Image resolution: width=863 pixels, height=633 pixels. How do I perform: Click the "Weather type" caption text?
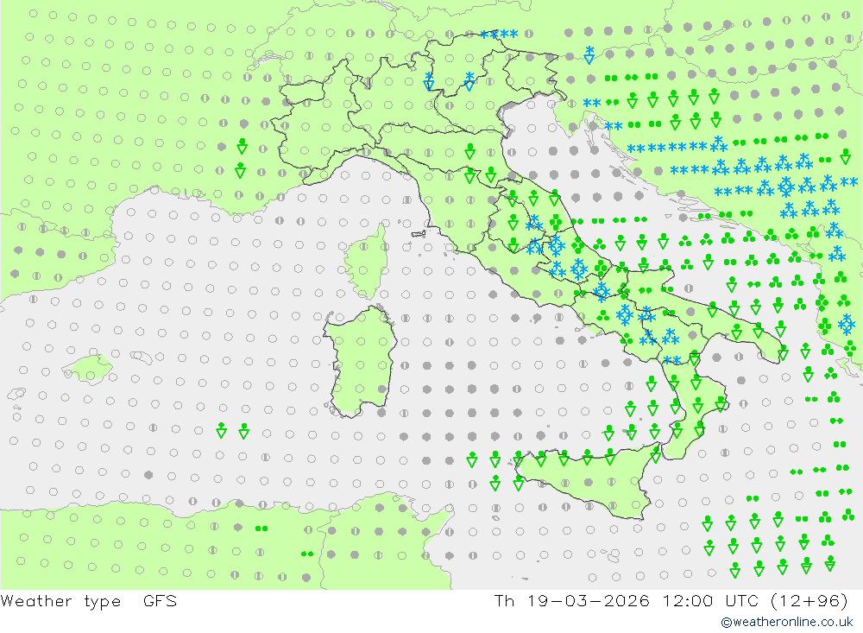tap(60, 600)
